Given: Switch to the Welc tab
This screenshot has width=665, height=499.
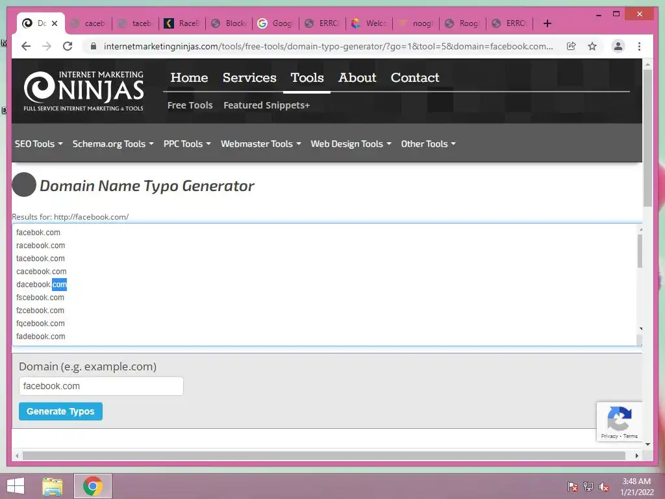Looking at the screenshot, I should (370, 23).
